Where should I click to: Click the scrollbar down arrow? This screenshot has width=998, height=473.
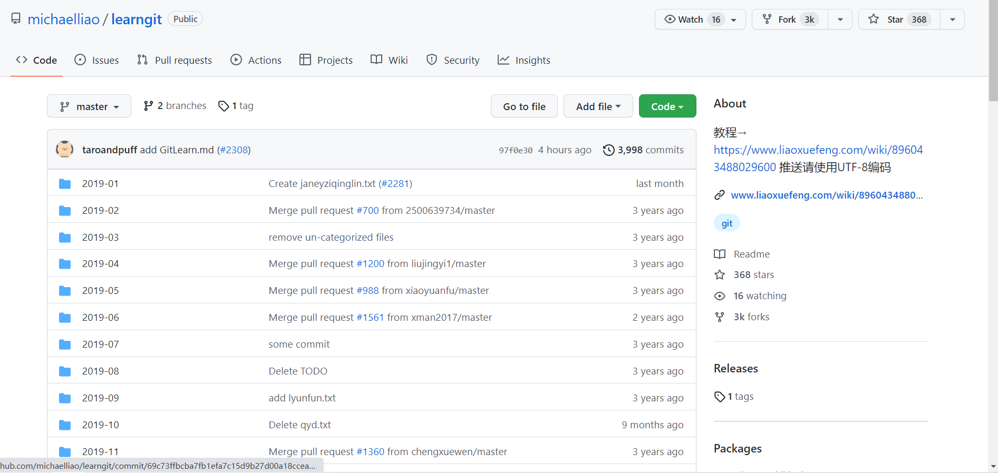[993, 467]
